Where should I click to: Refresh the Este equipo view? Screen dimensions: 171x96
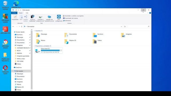tap(125, 26)
